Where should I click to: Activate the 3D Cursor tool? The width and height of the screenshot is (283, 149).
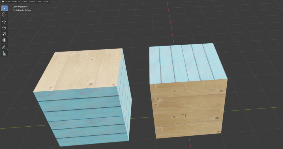(x=4, y=14)
